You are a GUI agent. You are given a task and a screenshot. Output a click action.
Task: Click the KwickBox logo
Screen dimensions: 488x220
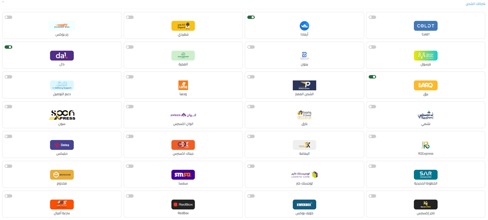click(x=305, y=204)
